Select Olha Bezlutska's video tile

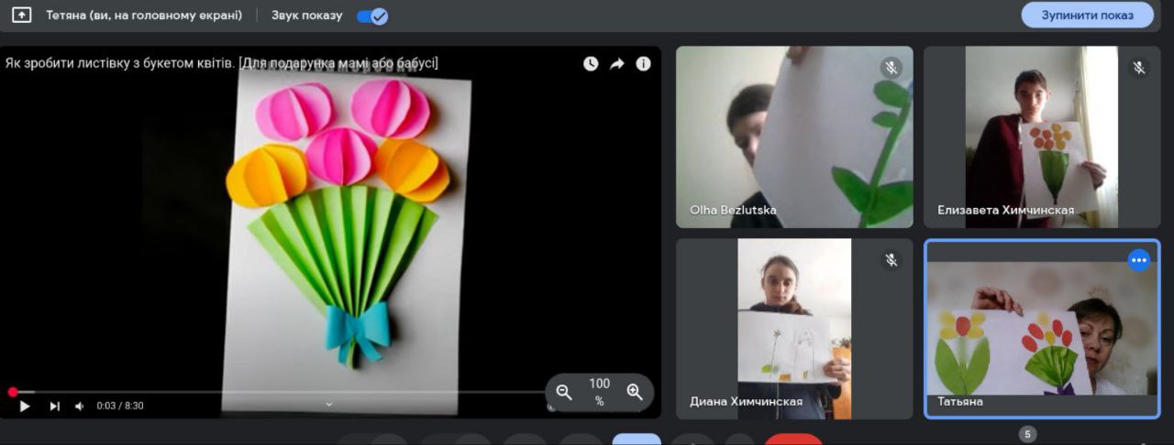794,136
